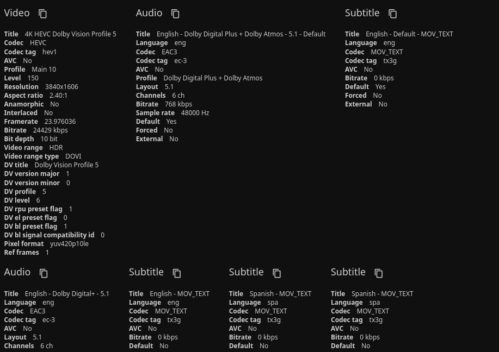Select the 48000 Hz sample rate value
The height and width of the screenshot is (352, 499).
coord(195,113)
